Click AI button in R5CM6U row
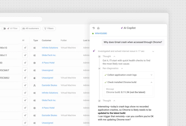The width and height of the screenshot is (186, 126). [25, 78]
